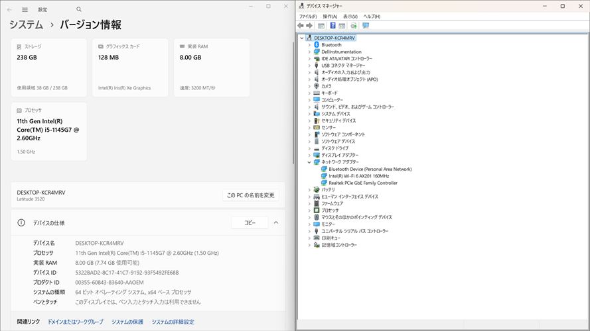The height and width of the screenshot is (331, 590).
Task: Click the help icon in Device Manager toolbar
Action: pyautogui.click(x=332, y=26)
